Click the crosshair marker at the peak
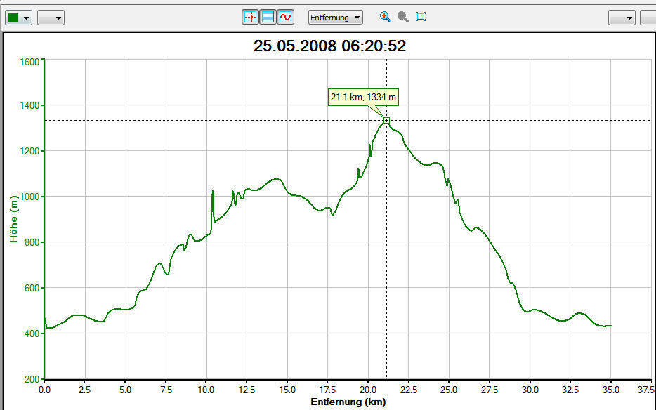Viewport: 656px width, 410px height. click(x=386, y=121)
